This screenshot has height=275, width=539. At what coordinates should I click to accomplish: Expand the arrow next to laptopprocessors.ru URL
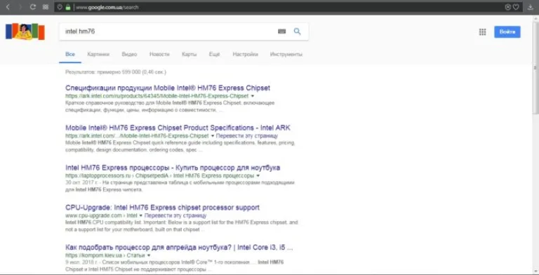[258, 175]
